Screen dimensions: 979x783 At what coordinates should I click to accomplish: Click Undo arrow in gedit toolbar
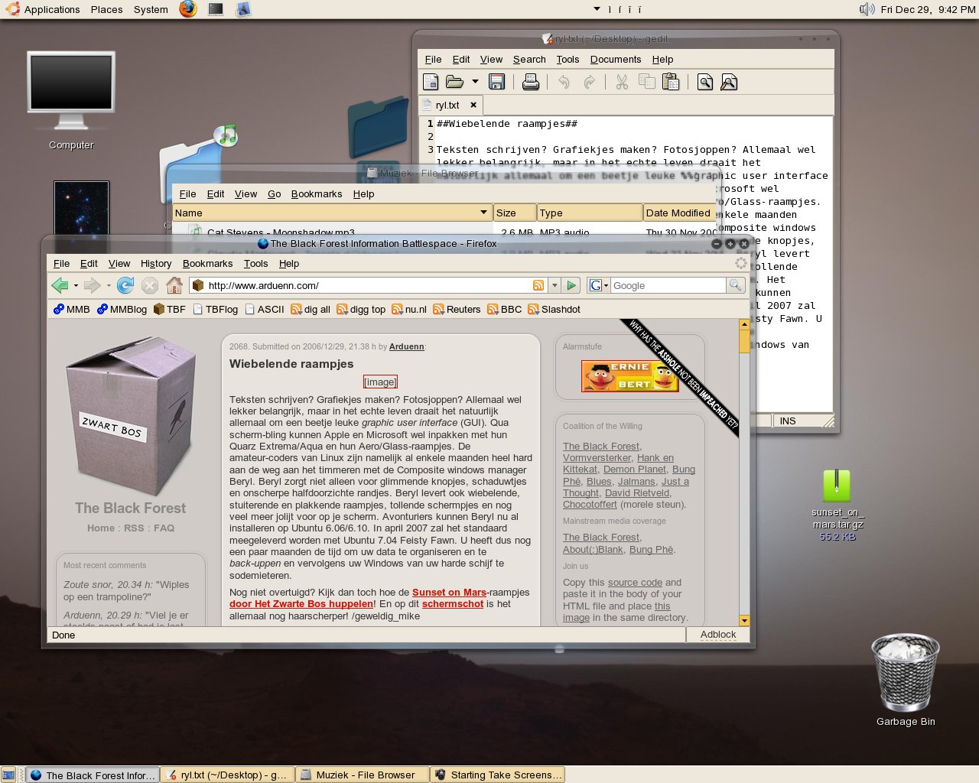click(x=564, y=82)
